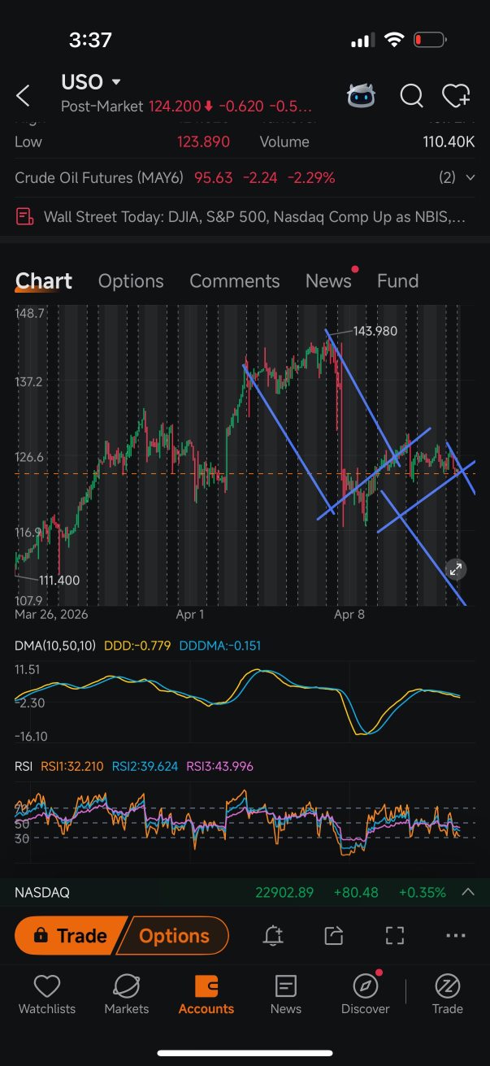Tap the Post-Market price 124.200

click(173, 107)
